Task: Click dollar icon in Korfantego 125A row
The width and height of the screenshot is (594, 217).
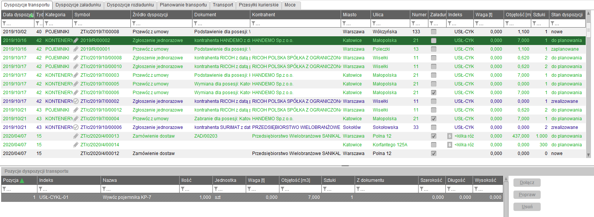Action: pyautogui.click(x=450, y=145)
